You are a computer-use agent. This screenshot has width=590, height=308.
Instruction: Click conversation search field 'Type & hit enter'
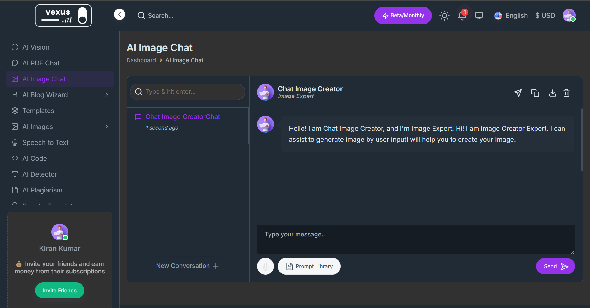[x=188, y=92]
